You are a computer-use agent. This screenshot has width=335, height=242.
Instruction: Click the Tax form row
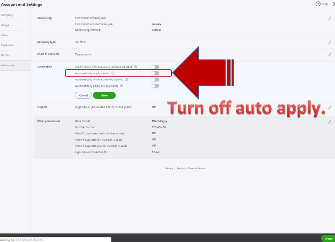click(x=80, y=42)
